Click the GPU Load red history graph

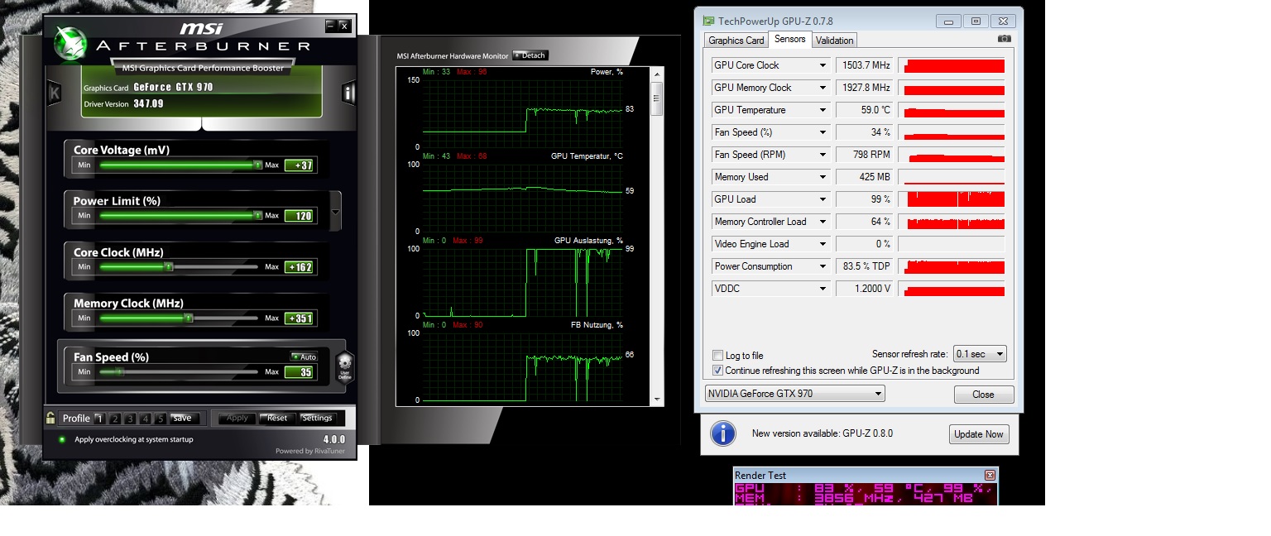952,199
